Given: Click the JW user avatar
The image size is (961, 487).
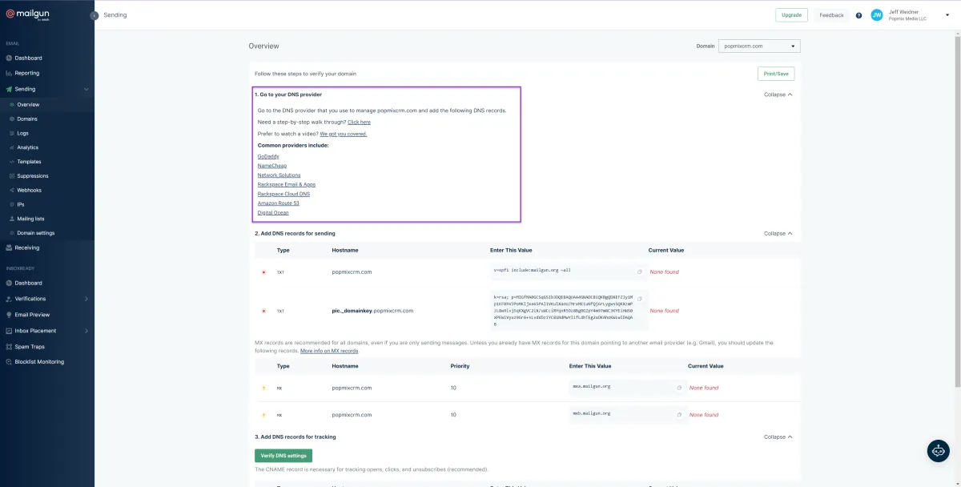Looking at the screenshot, I should click(877, 15).
